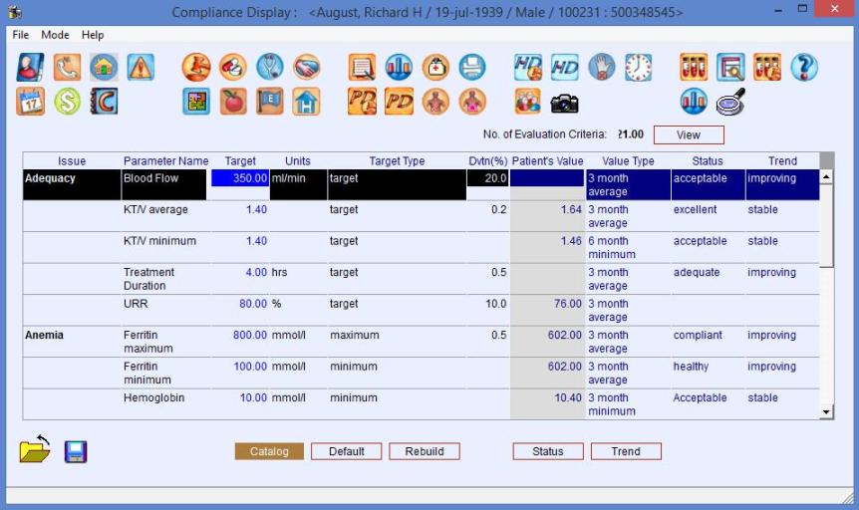Open the Mode menu
Screen dimensions: 859x510
[x=55, y=35]
